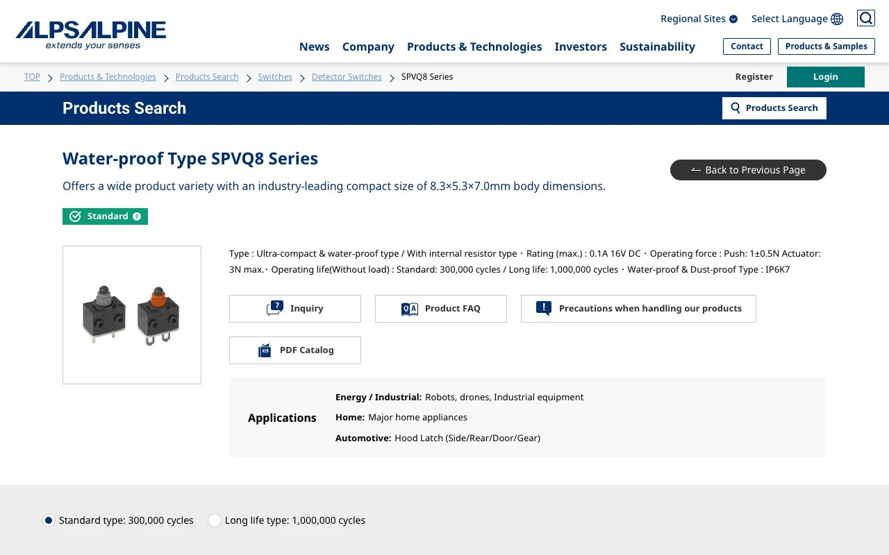
Task: Click the globe icon beside Select Language
Action: [837, 19]
